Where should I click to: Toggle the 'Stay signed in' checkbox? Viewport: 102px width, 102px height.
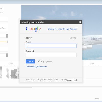pyautogui.click(x=39, y=61)
